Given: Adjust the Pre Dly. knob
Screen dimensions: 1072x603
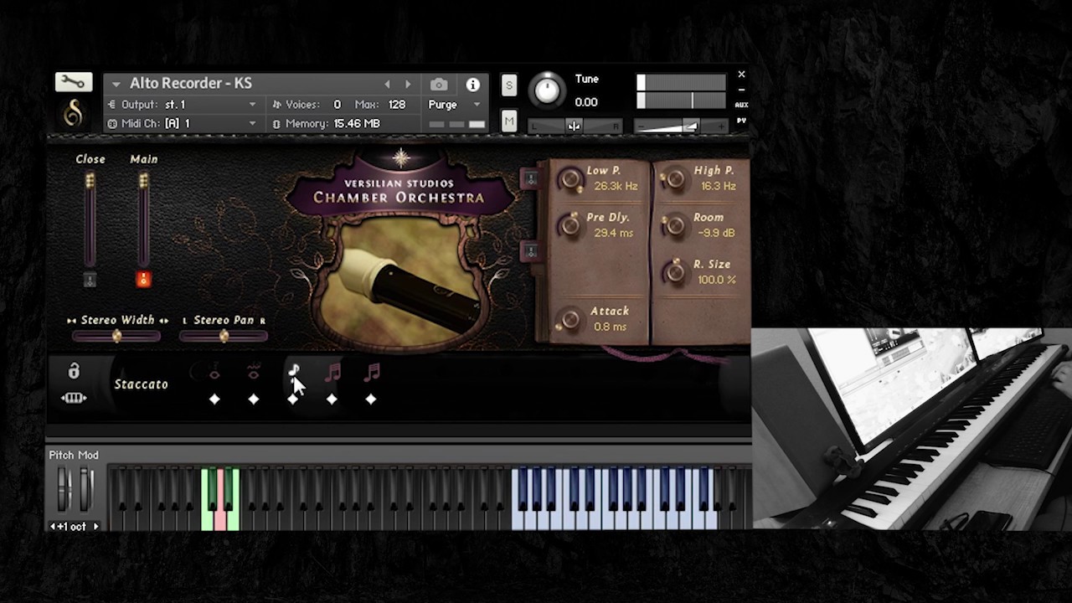Looking at the screenshot, I should coord(570,225).
